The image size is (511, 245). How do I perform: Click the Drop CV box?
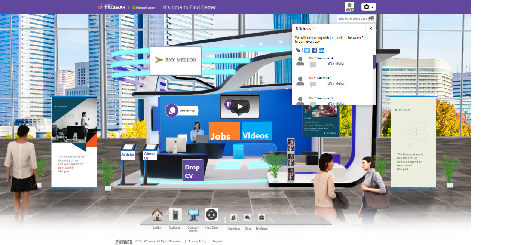tap(193, 171)
